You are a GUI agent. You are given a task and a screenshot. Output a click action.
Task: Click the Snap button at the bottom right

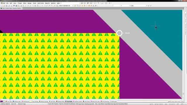click(x=173, y=101)
